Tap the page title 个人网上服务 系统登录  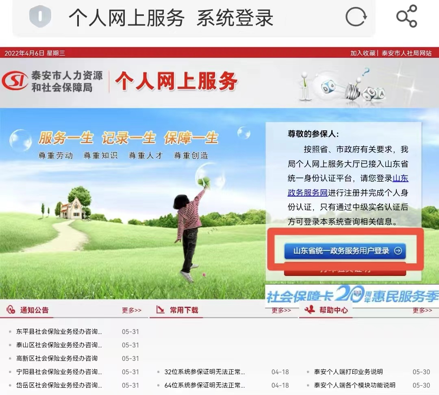171,17
